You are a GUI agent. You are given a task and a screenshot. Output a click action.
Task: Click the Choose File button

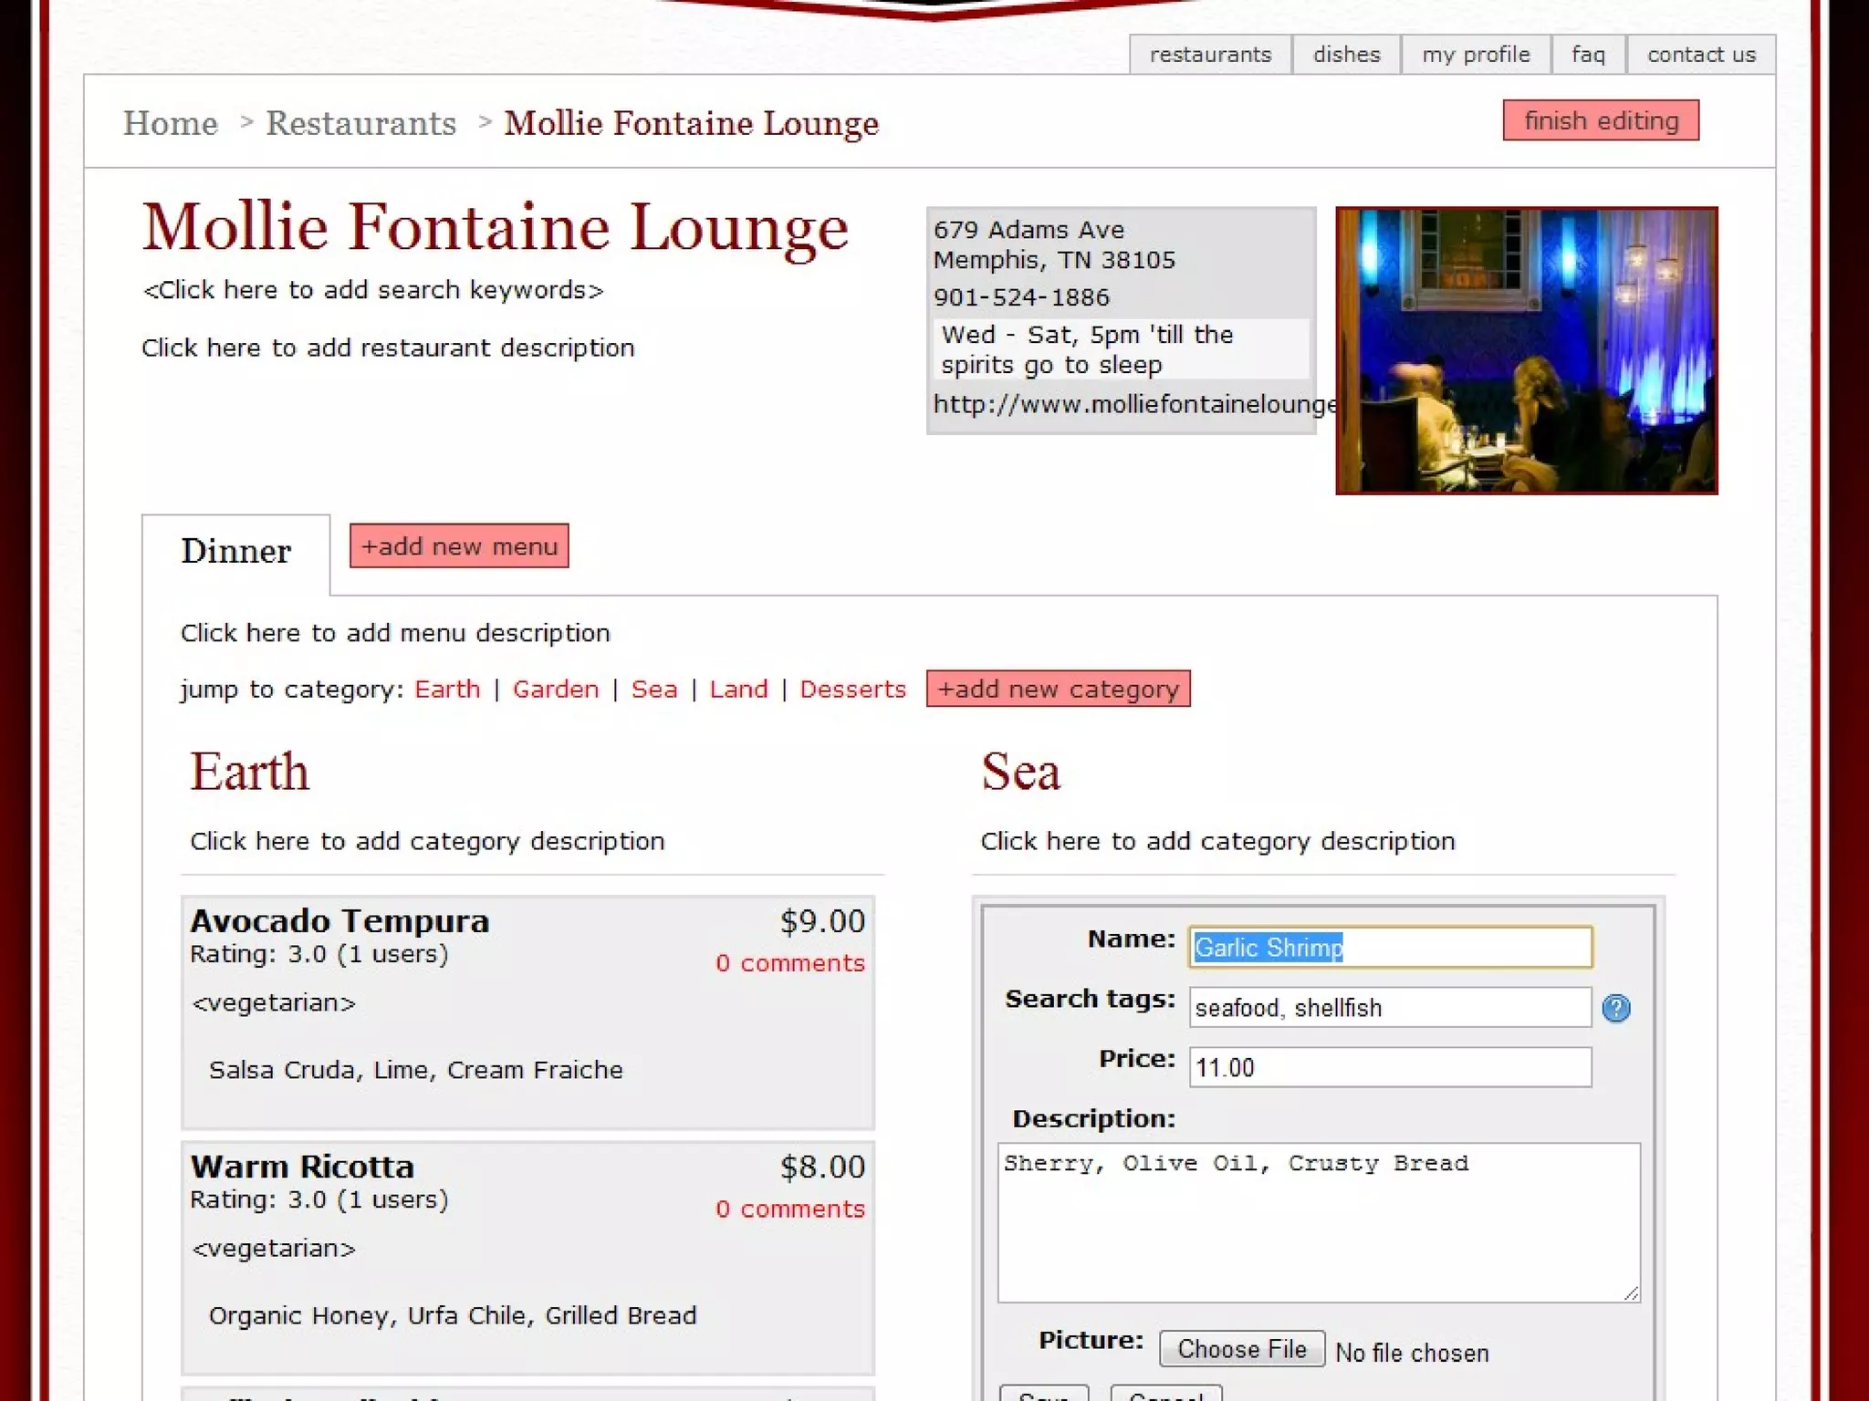[x=1241, y=1349]
